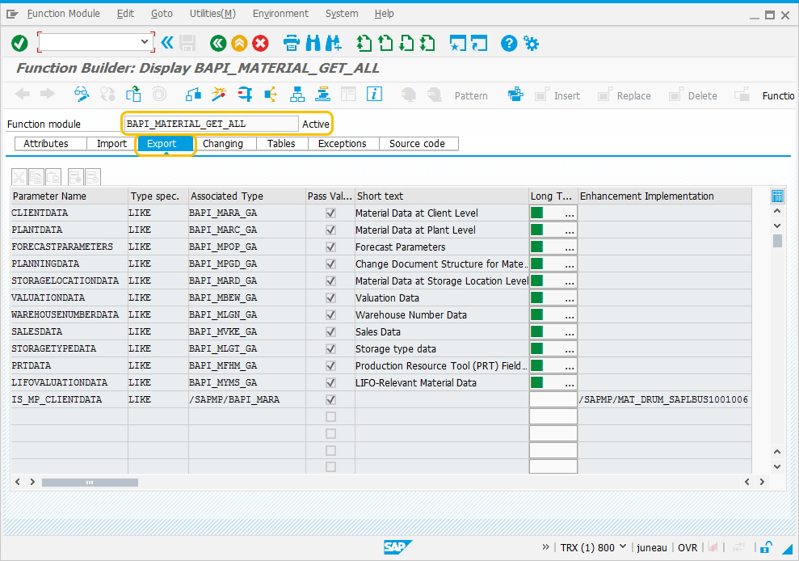Viewport: 799px width, 561px height.
Task: Select the BAPI_MARC_GA associated type cell
Action: coord(246,230)
